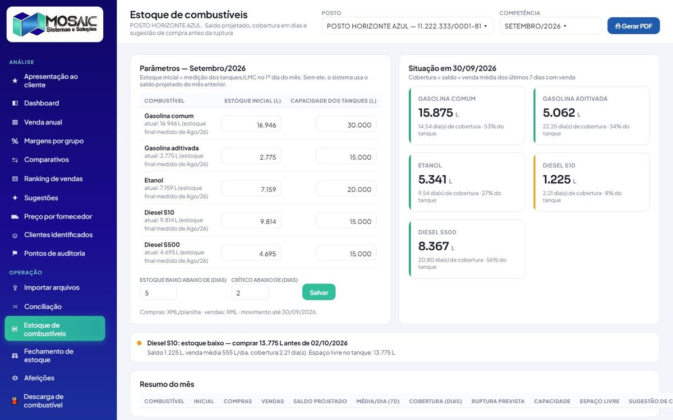
Task: Open the Sugestões menu item
Action: click(55, 198)
